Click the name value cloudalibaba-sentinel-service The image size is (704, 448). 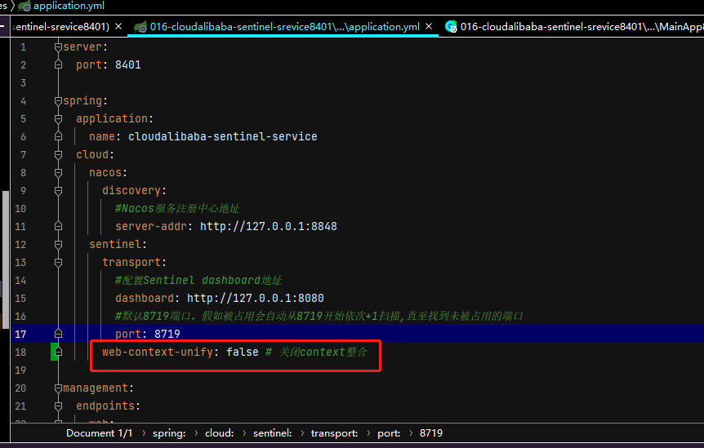coord(223,137)
